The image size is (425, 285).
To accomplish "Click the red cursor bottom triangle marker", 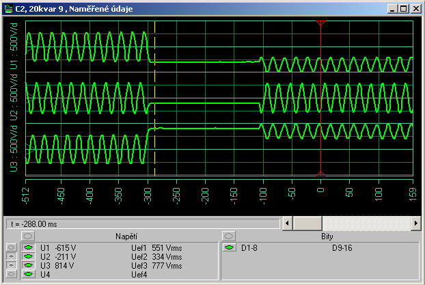I will (320, 174).
